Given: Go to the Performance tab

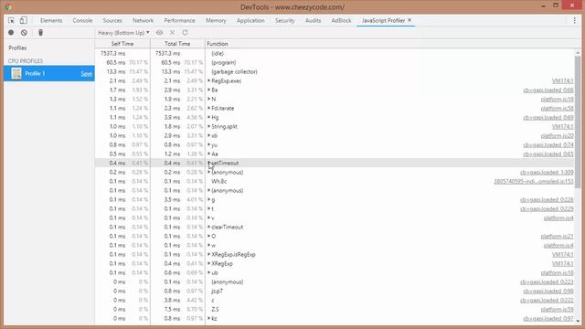Looking at the screenshot, I should tap(179, 20).
